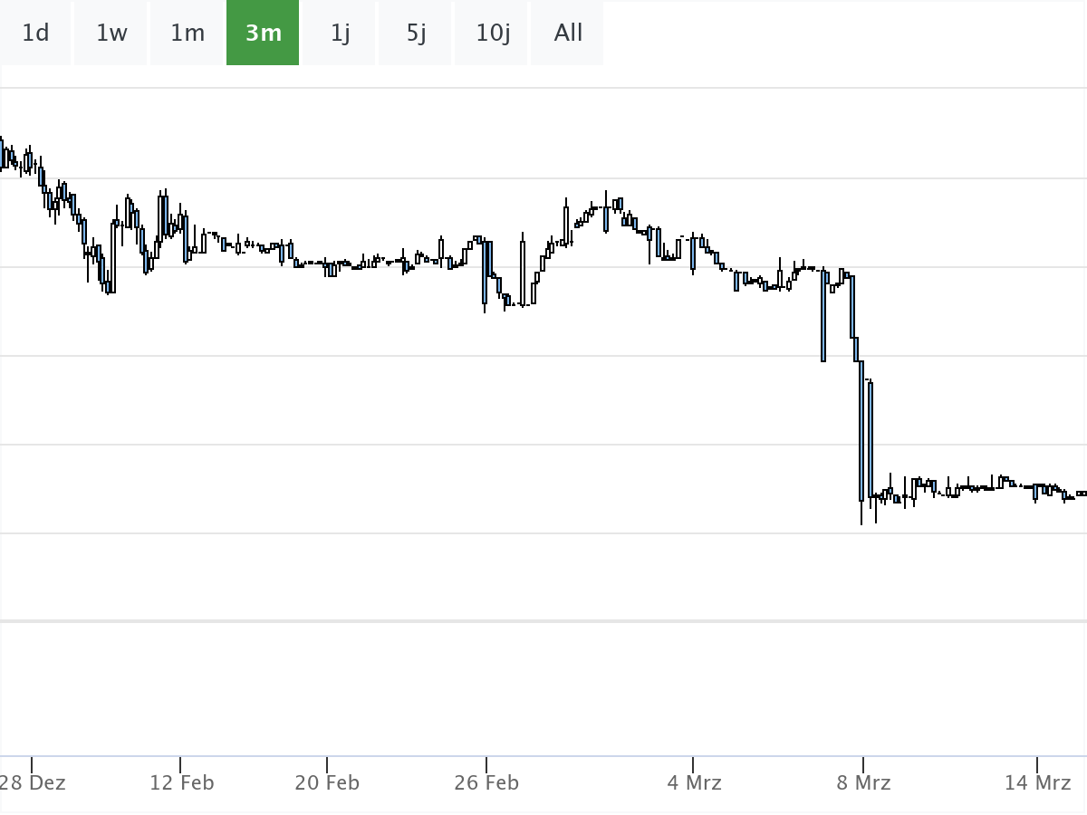Select the 1j yearly range tab
Screen dimensions: 1087x815
point(340,34)
